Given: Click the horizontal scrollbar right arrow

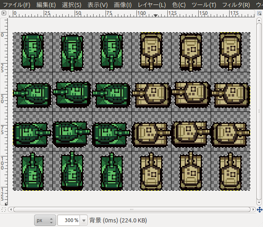Looking at the screenshot, I should (x=253, y=210).
